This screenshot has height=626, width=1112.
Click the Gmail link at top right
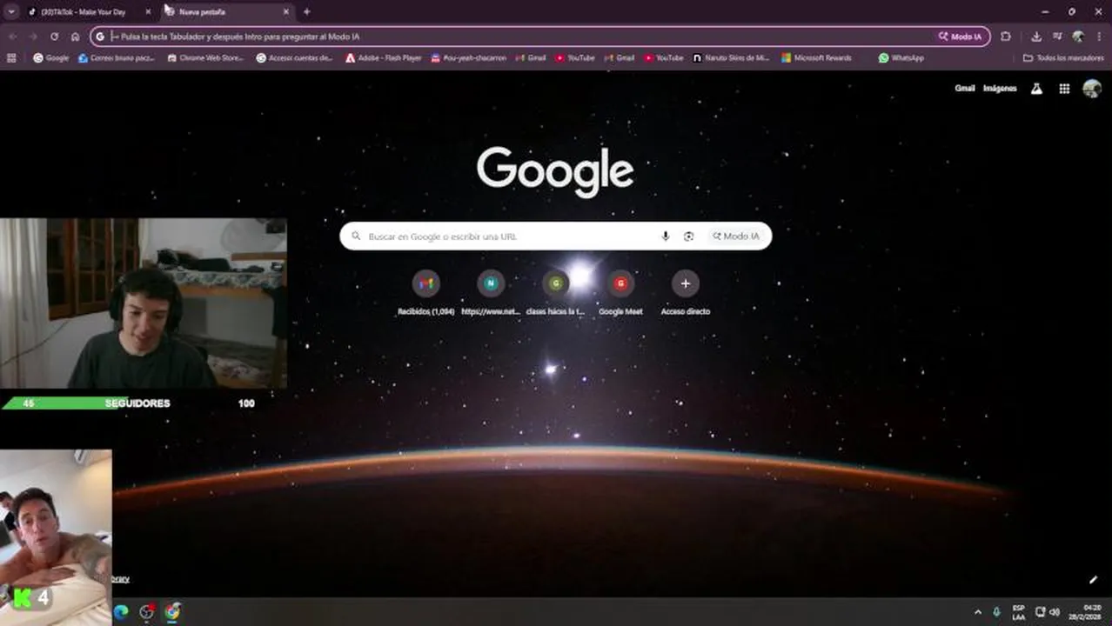[965, 89]
